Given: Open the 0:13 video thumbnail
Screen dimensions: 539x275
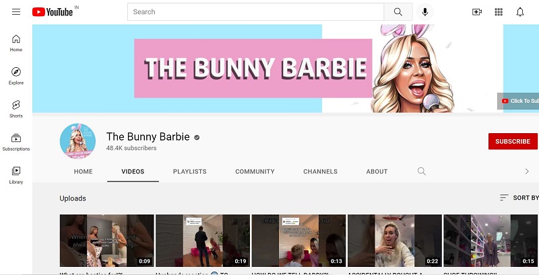Looking at the screenshot, I should (x=298, y=241).
